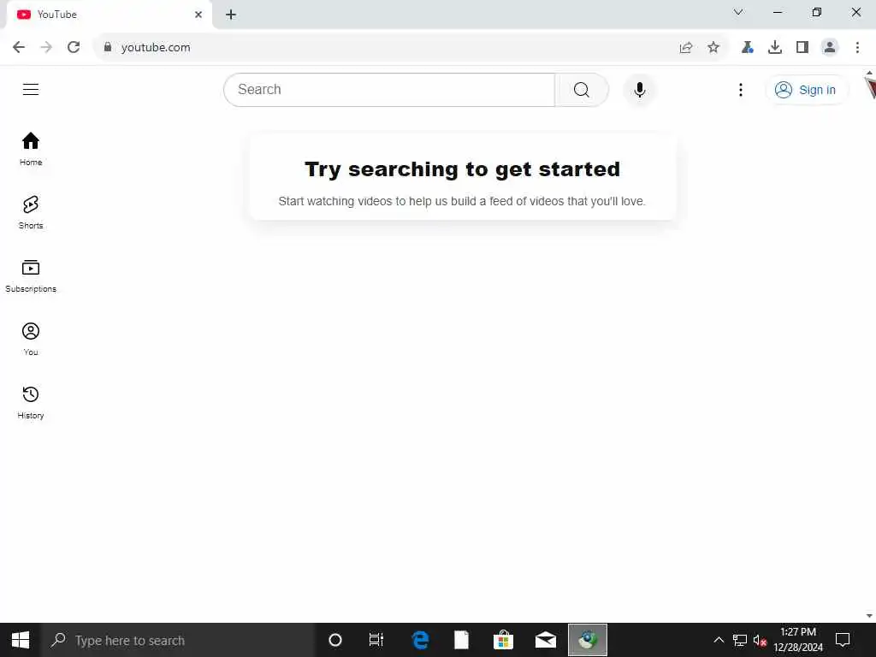Open the Subscriptions page in the sidebar

pos(31,276)
